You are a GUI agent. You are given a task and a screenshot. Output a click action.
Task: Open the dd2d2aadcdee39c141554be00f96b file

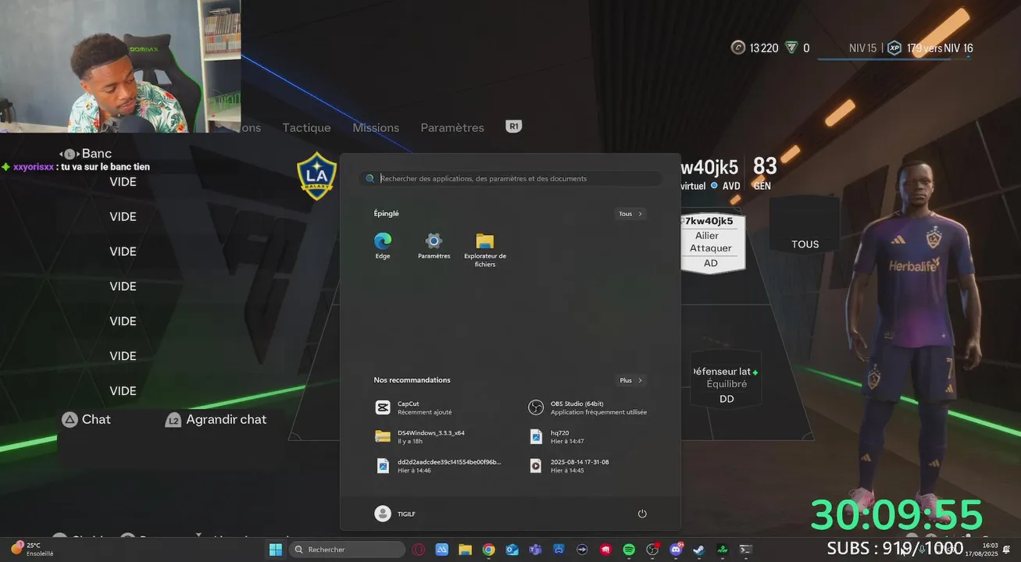(x=439, y=466)
